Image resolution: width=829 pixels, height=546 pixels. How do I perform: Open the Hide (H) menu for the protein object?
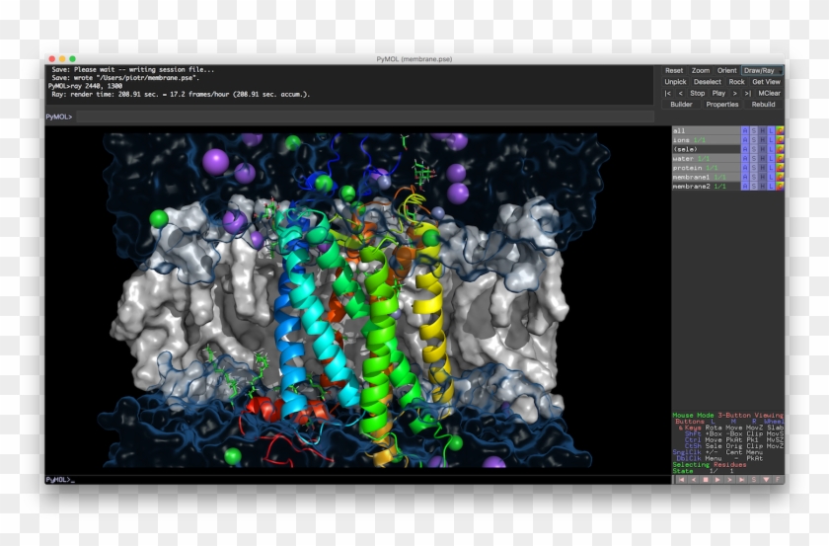pyautogui.click(x=762, y=167)
